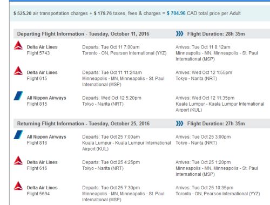Click the Delta logo beside Flight 5743
The width and height of the screenshot is (270, 205).
(x=18, y=45)
